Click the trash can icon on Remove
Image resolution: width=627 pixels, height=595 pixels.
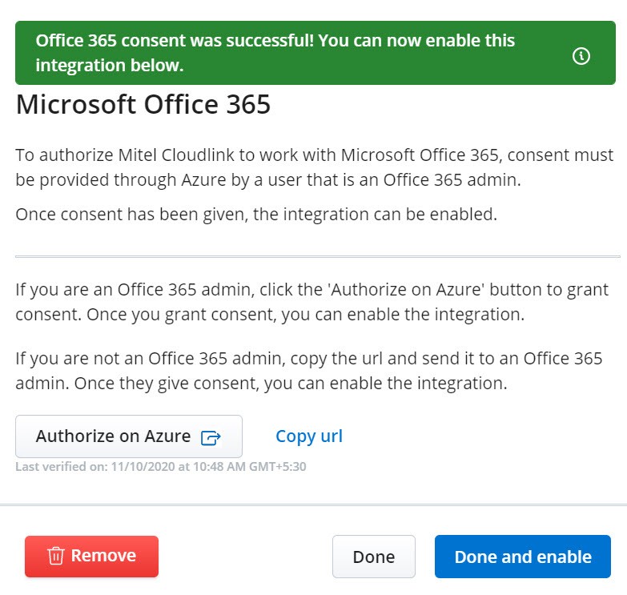55,557
